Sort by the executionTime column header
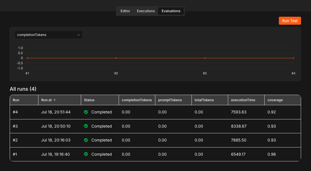The height and width of the screenshot is (171, 311). point(246,100)
